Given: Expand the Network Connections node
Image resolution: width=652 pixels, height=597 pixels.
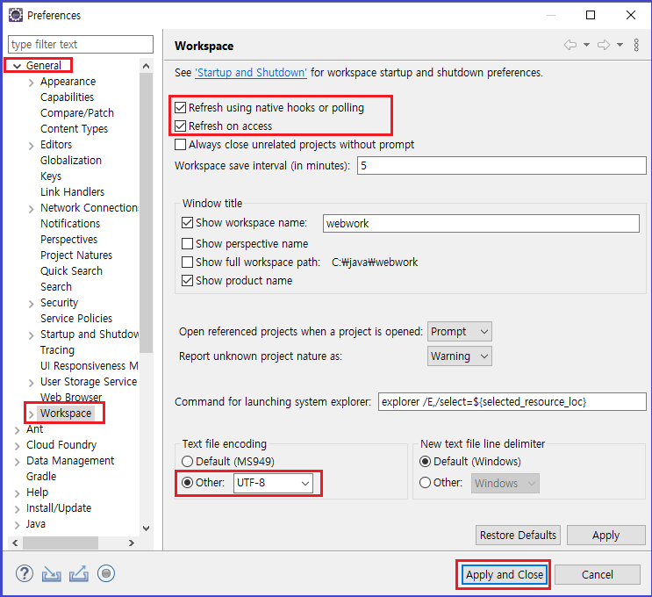Looking at the screenshot, I should coord(32,209).
